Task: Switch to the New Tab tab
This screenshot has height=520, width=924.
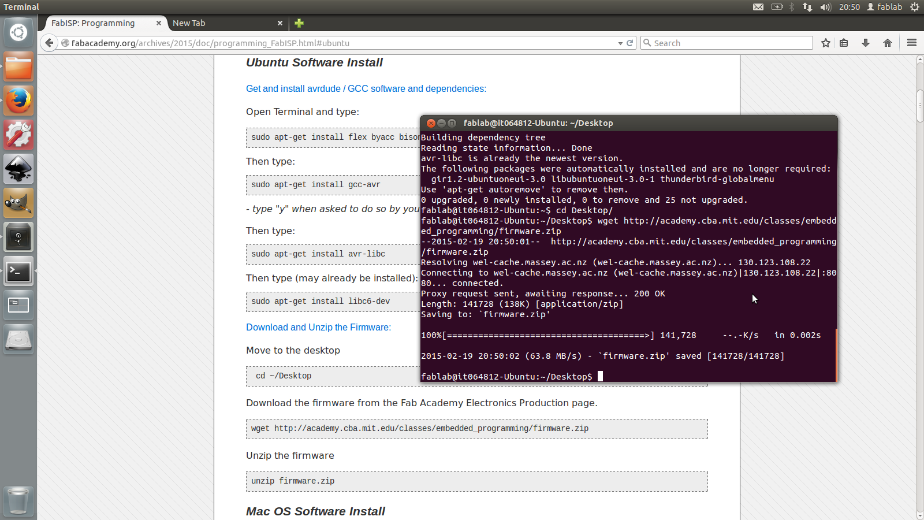Action: click(x=228, y=23)
